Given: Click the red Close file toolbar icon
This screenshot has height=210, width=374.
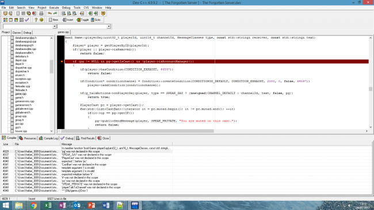Looking at the screenshot, I should [x=34, y=14].
